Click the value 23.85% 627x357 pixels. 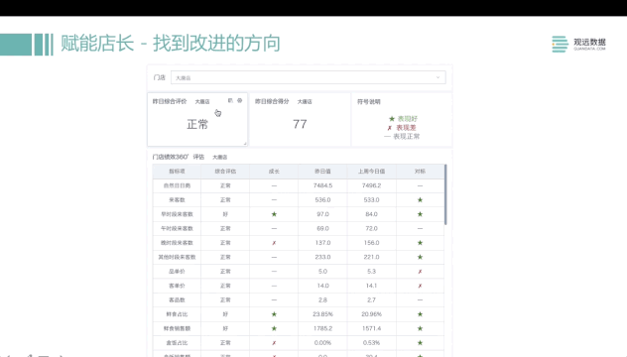(x=322, y=314)
